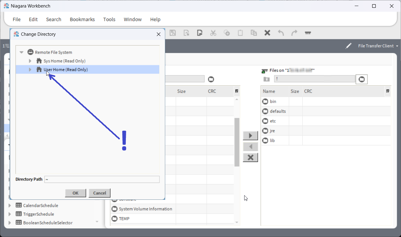This screenshot has height=237, width=401.
Task: Click the Redo arrow icon
Action: click(x=294, y=33)
